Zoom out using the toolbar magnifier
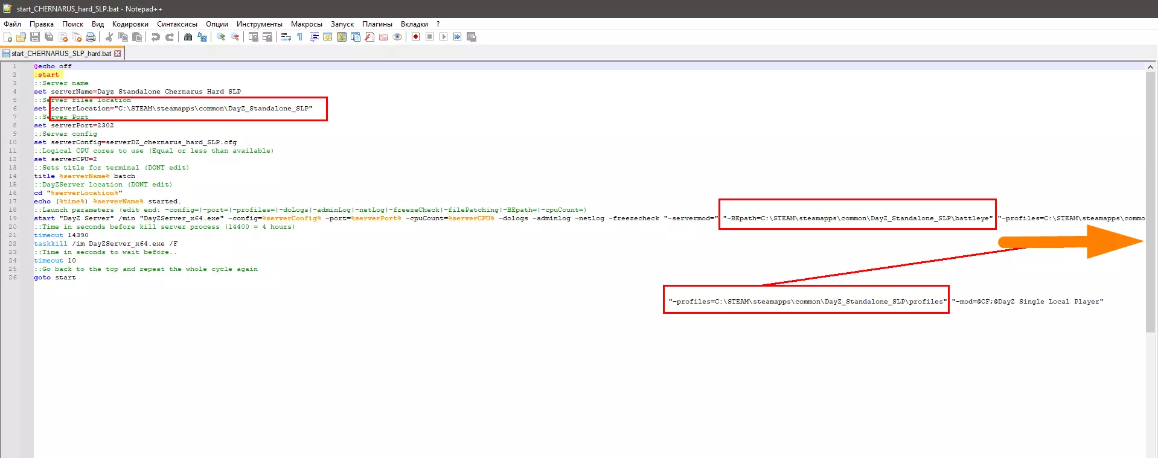 tap(235, 37)
